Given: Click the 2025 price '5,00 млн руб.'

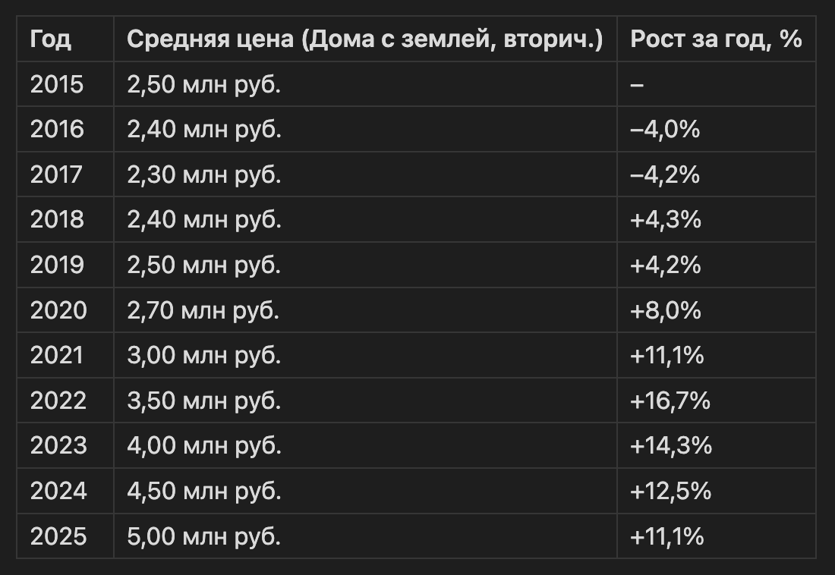Looking at the screenshot, I should (x=204, y=537).
